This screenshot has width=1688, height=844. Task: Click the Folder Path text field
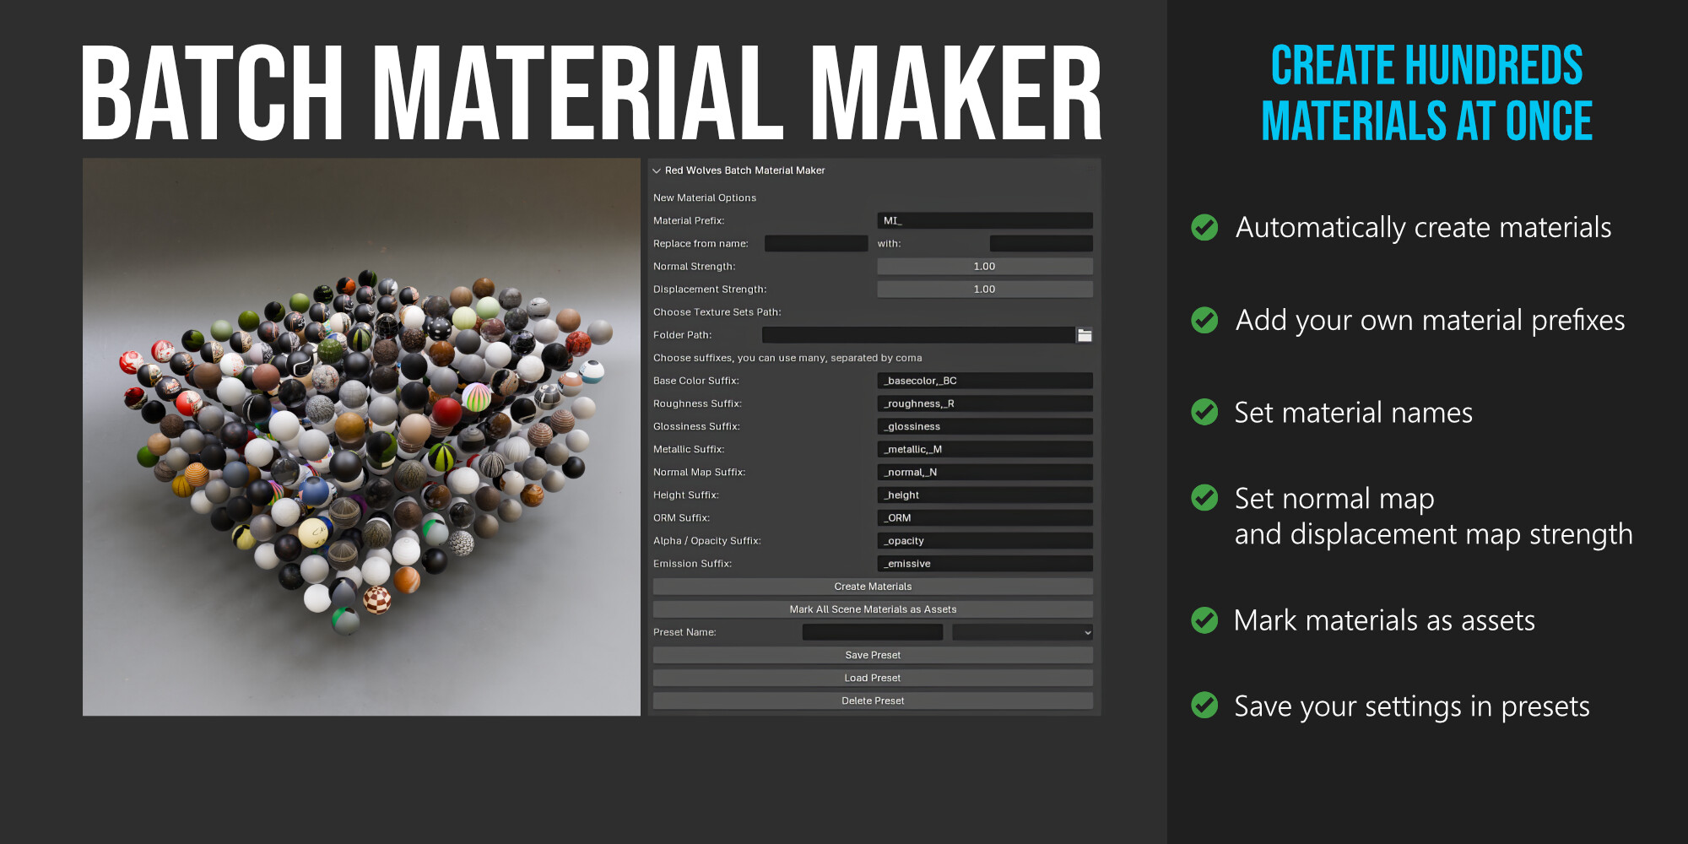click(x=918, y=335)
